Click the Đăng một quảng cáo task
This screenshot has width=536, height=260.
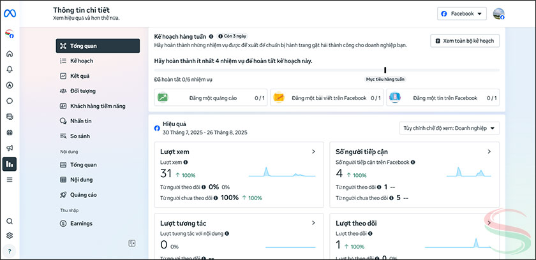pos(211,98)
